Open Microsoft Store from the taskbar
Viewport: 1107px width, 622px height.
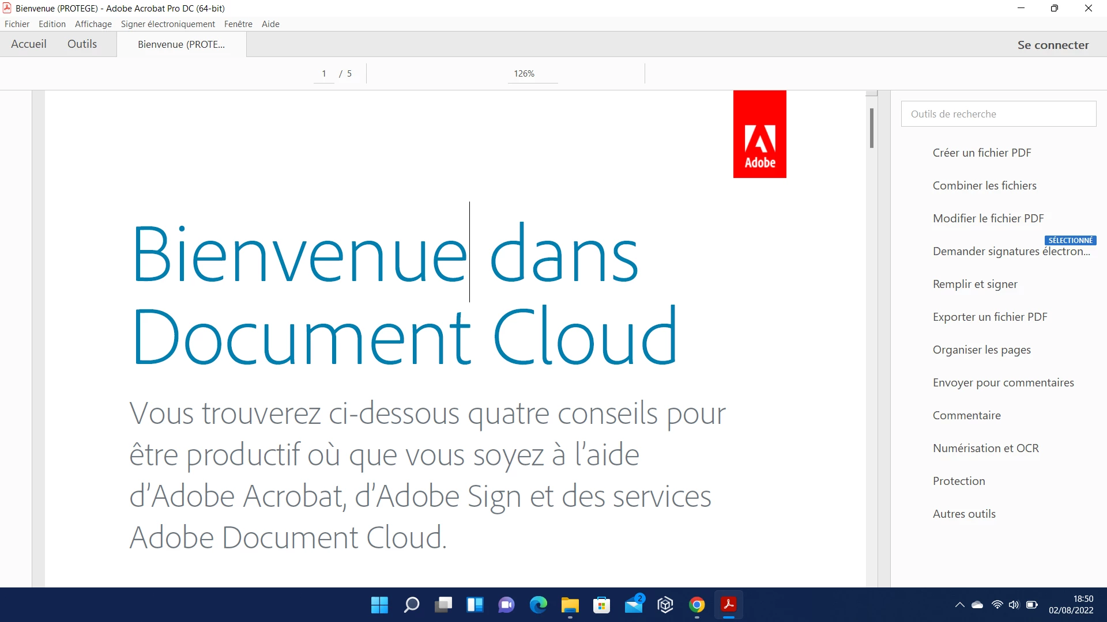coord(601,605)
